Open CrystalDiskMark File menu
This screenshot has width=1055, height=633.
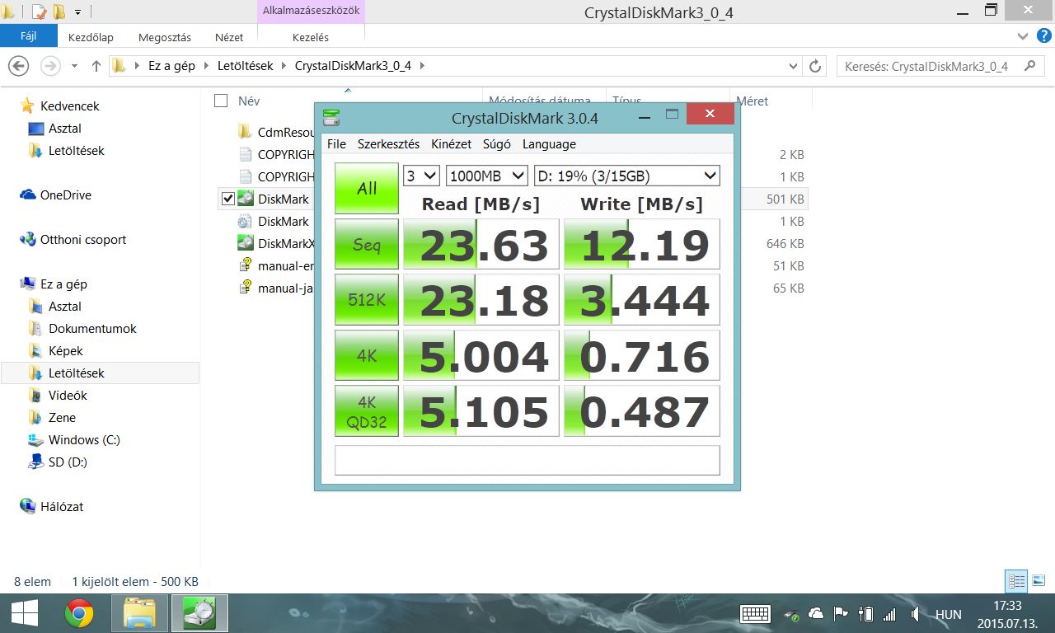point(336,144)
